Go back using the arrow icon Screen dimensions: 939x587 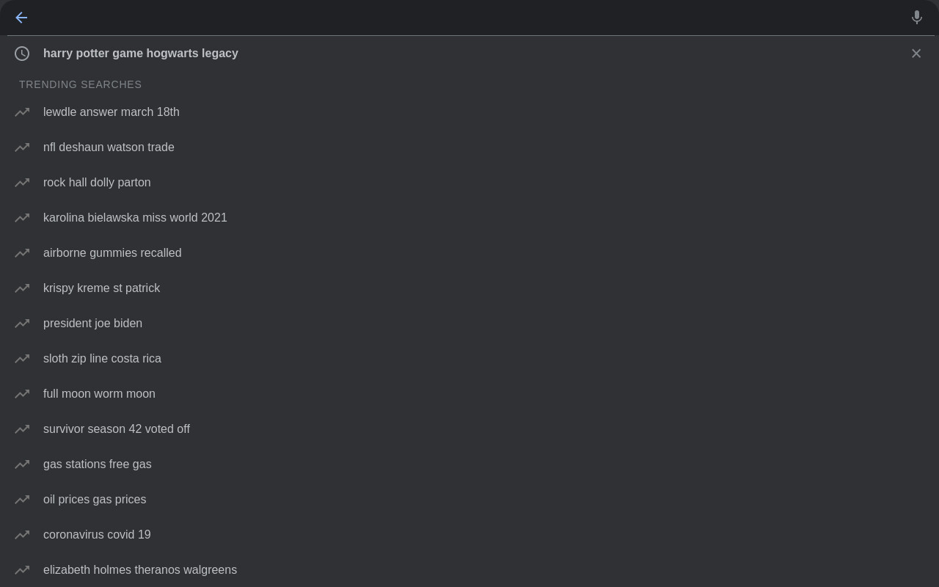click(x=21, y=18)
